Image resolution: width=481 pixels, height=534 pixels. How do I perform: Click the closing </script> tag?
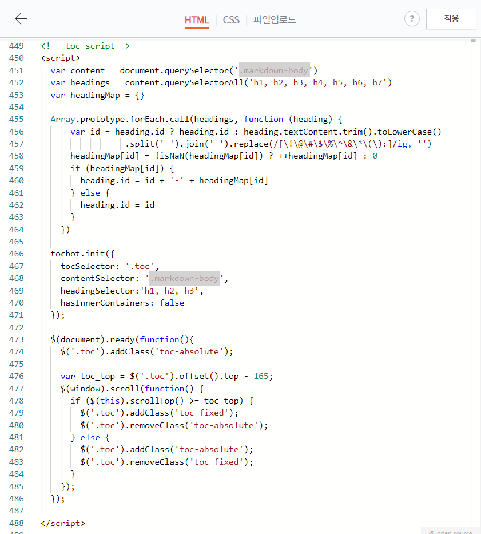(x=63, y=524)
